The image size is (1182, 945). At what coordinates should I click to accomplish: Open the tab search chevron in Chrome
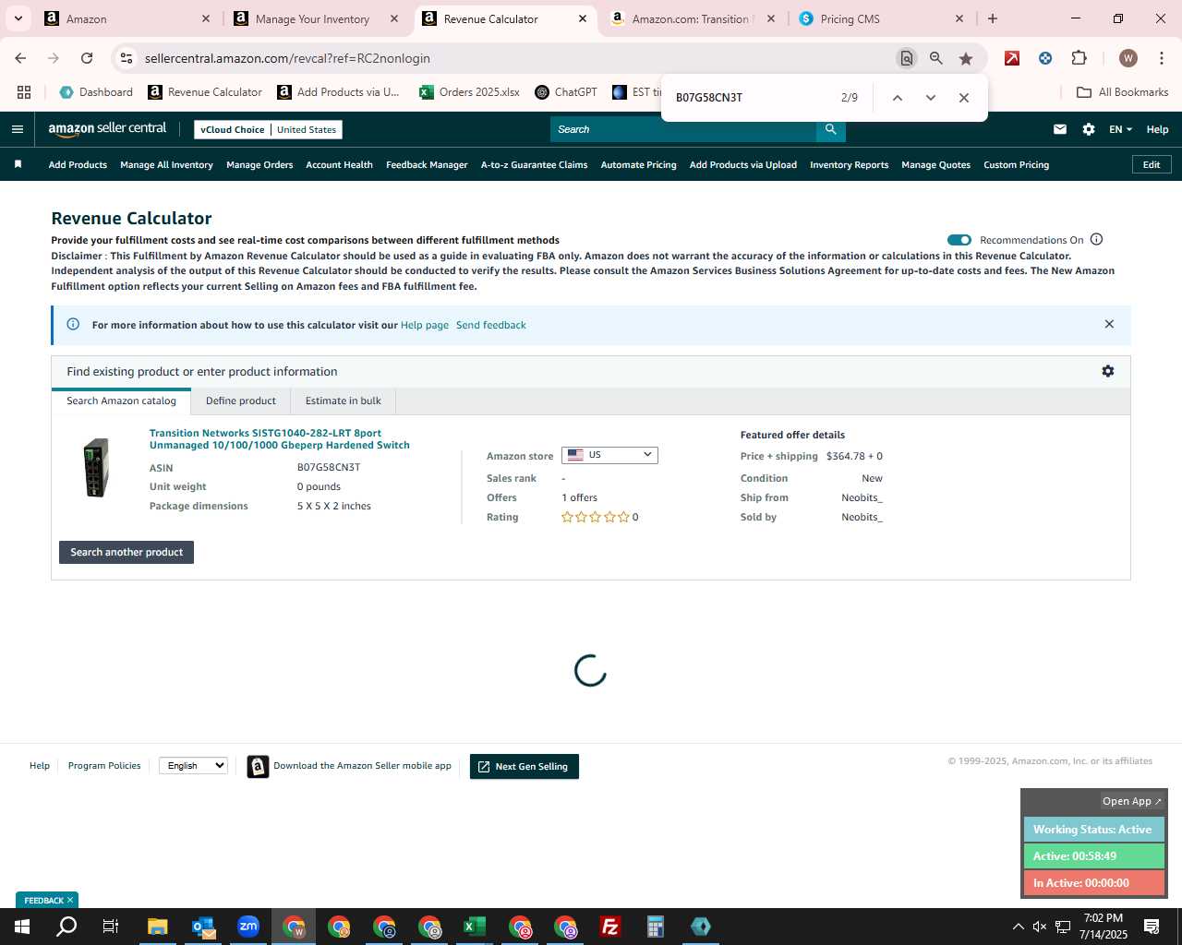coord(18,18)
